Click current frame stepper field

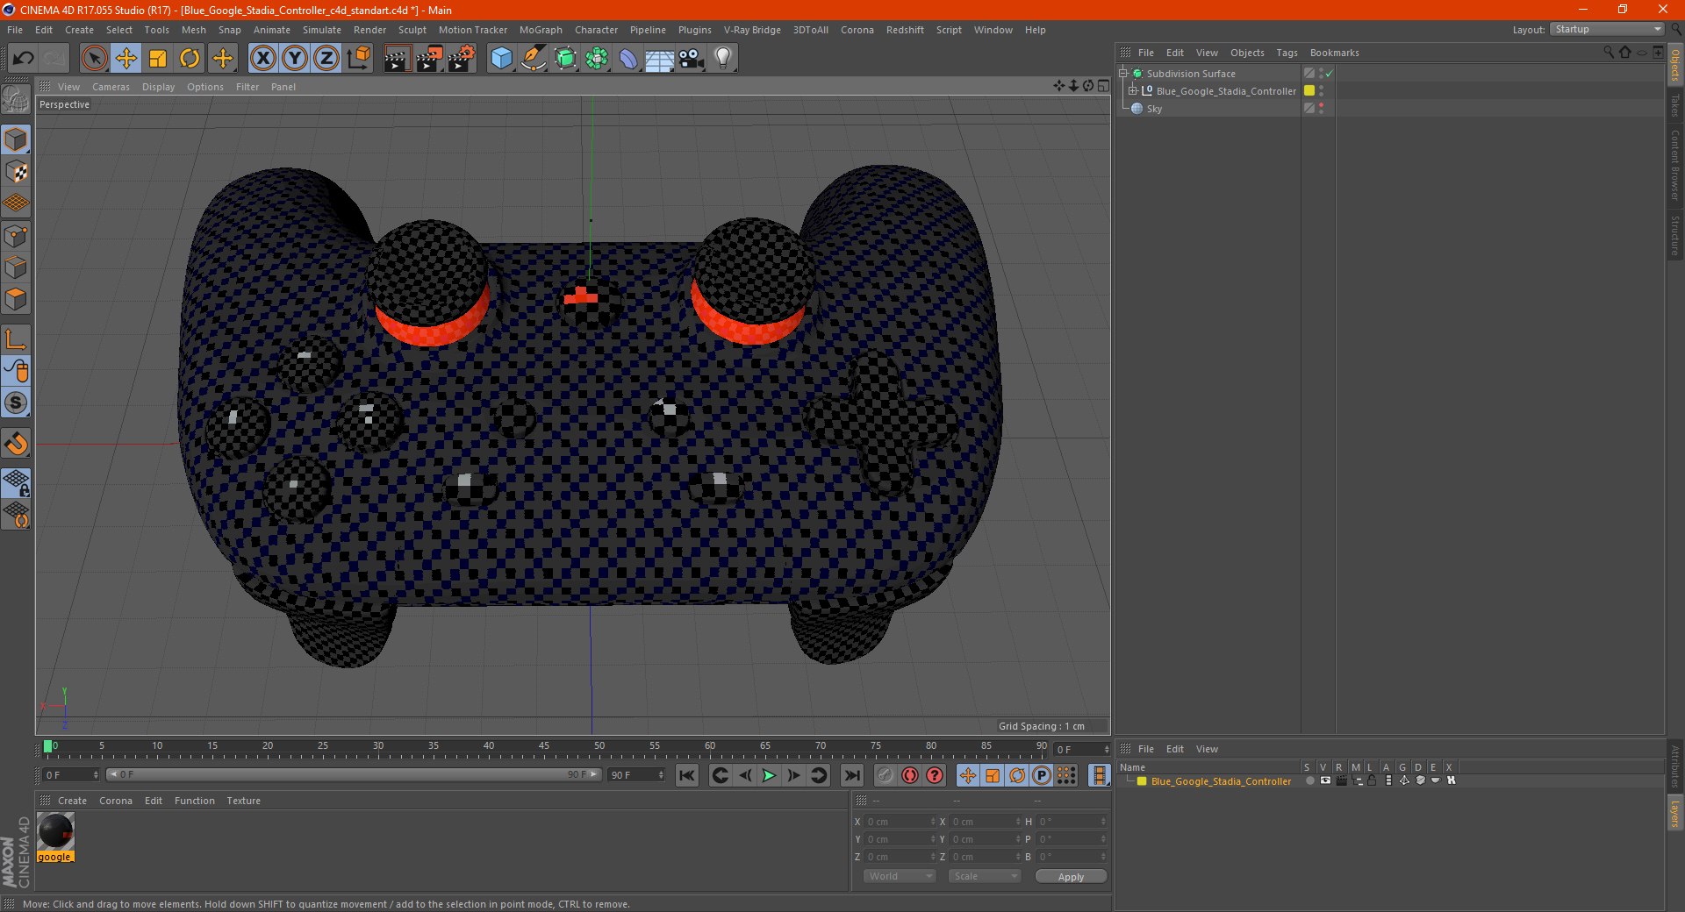coord(1083,749)
